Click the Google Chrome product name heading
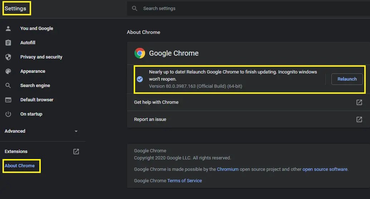370x199 pixels. pyautogui.click(x=174, y=53)
